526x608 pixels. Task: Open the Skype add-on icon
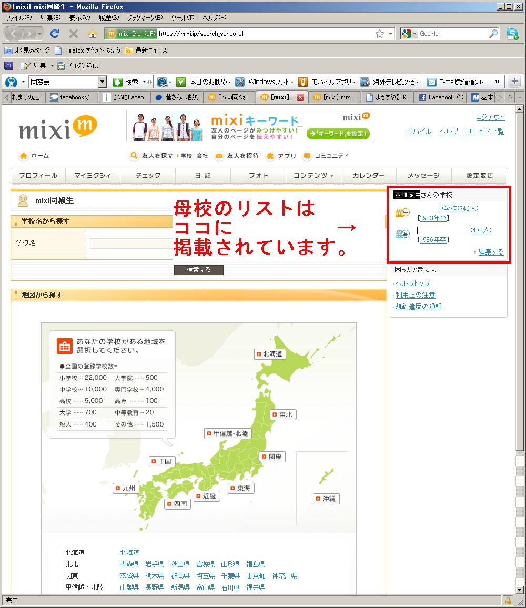(512, 34)
